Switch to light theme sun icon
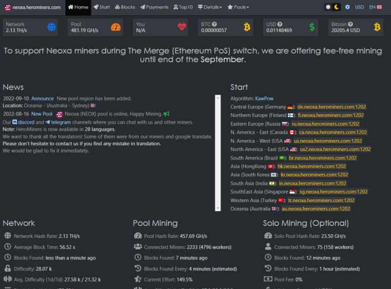Viewport: 391px width, 289px height. click(x=328, y=7)
